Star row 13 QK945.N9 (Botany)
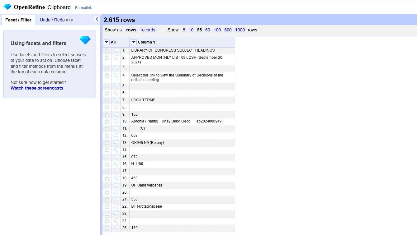 click(107, 143)
